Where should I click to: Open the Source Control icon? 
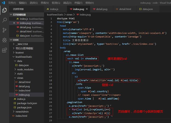(x=4, y=30)
